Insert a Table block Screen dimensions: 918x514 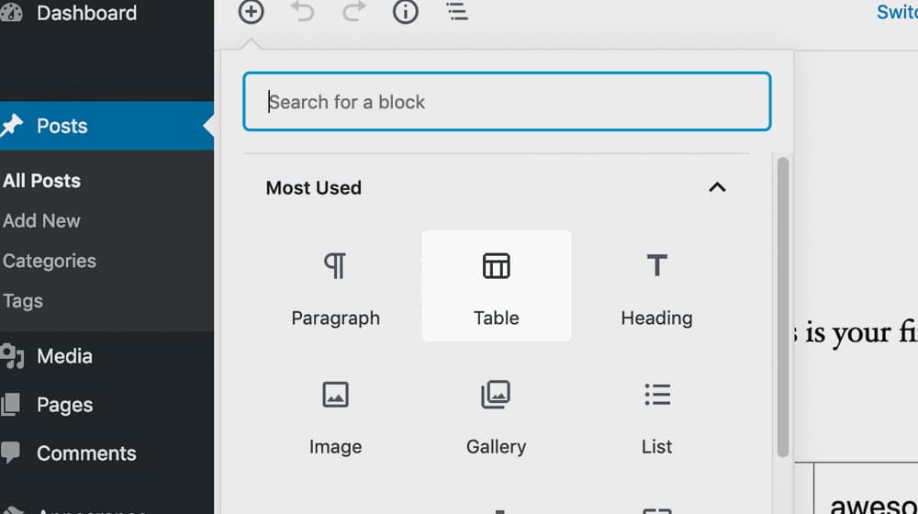click(496, 285)
